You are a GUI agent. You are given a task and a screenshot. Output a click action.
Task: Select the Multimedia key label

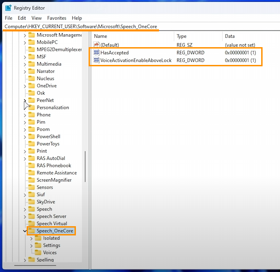tap(49, 64)
